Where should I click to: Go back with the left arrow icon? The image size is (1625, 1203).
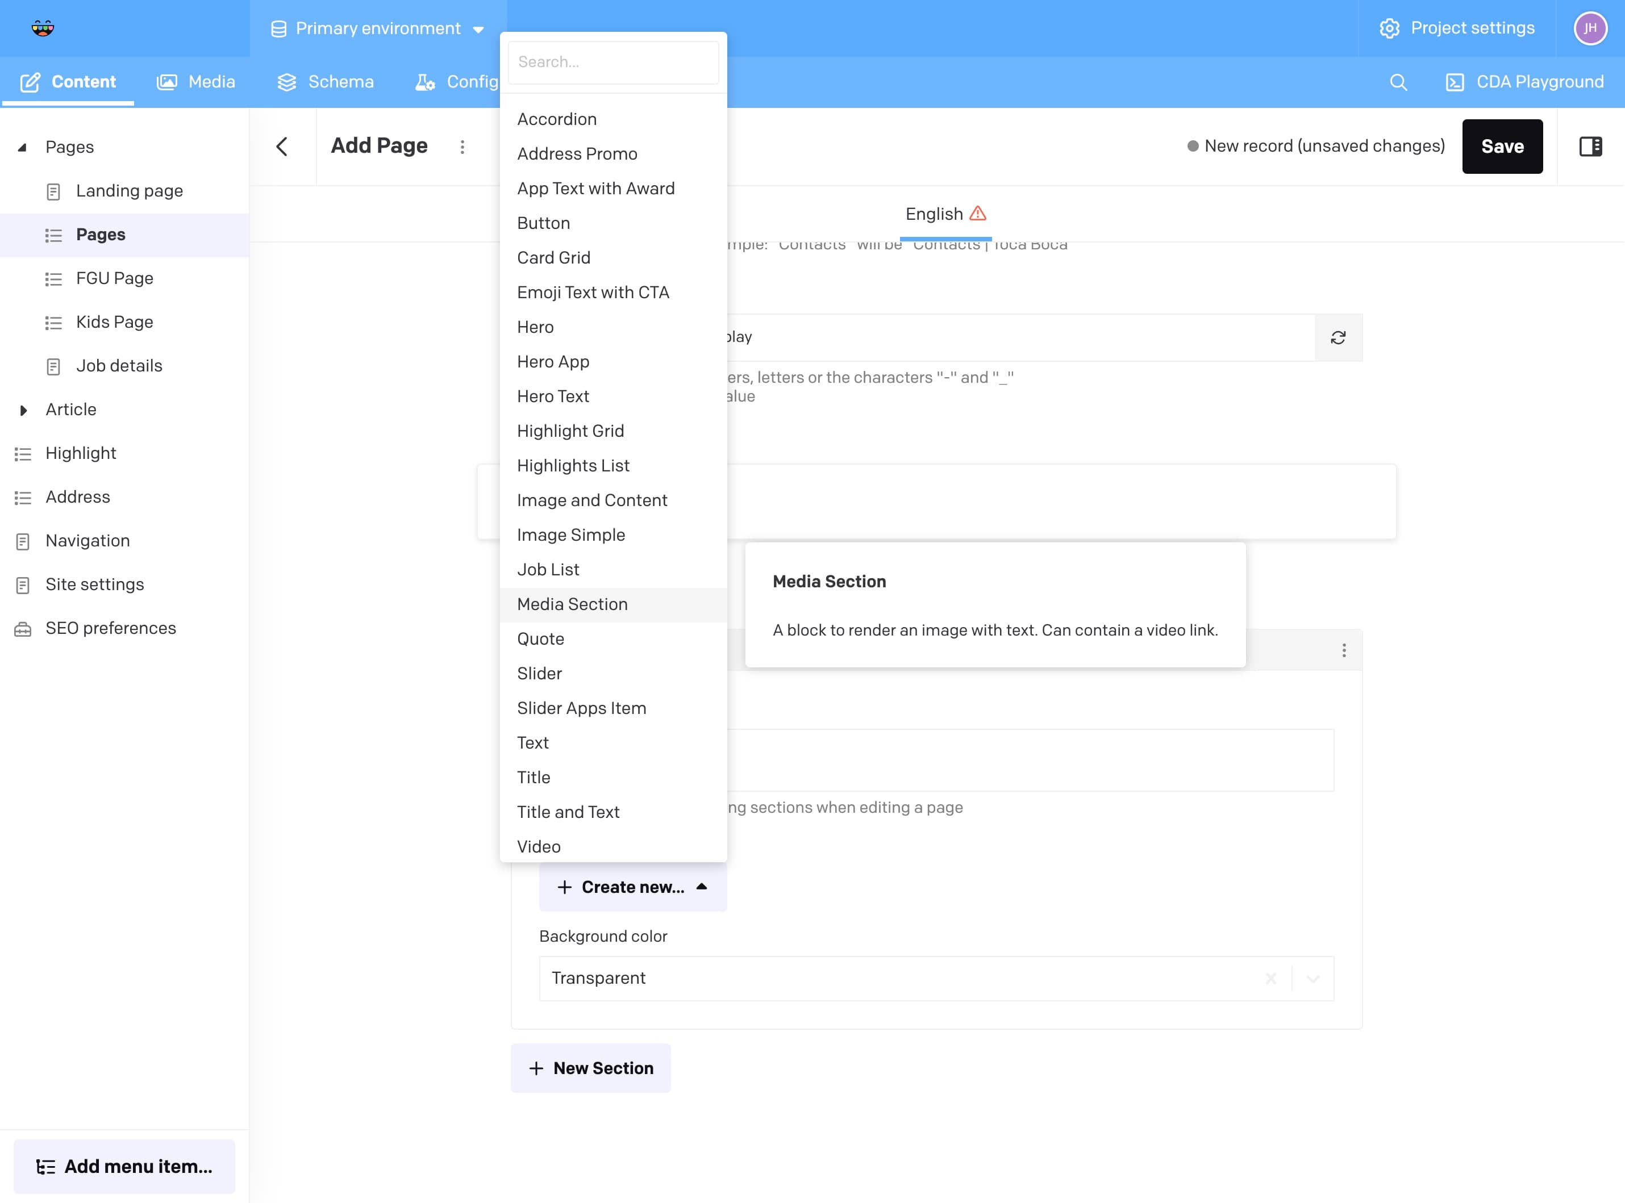(x=282, y=147)
